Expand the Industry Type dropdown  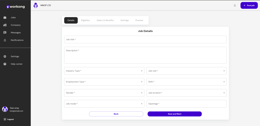point(104,71)
